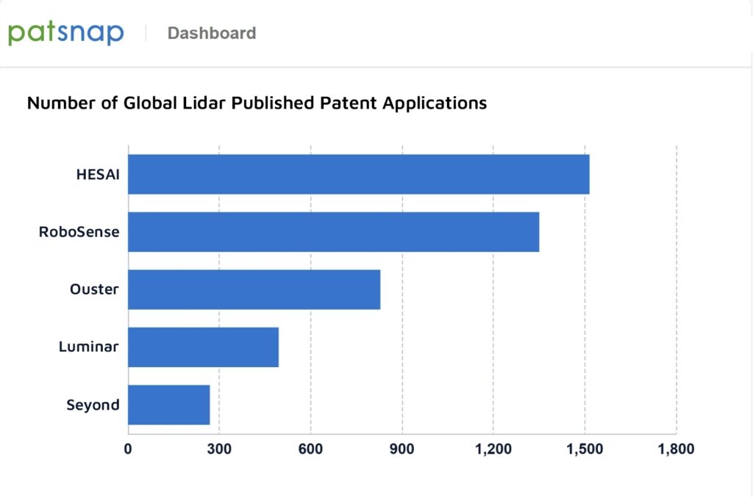Select the Seyond bar in chart
The width and height of the screenshot is (753, 497).
click(x=169, y=405)
